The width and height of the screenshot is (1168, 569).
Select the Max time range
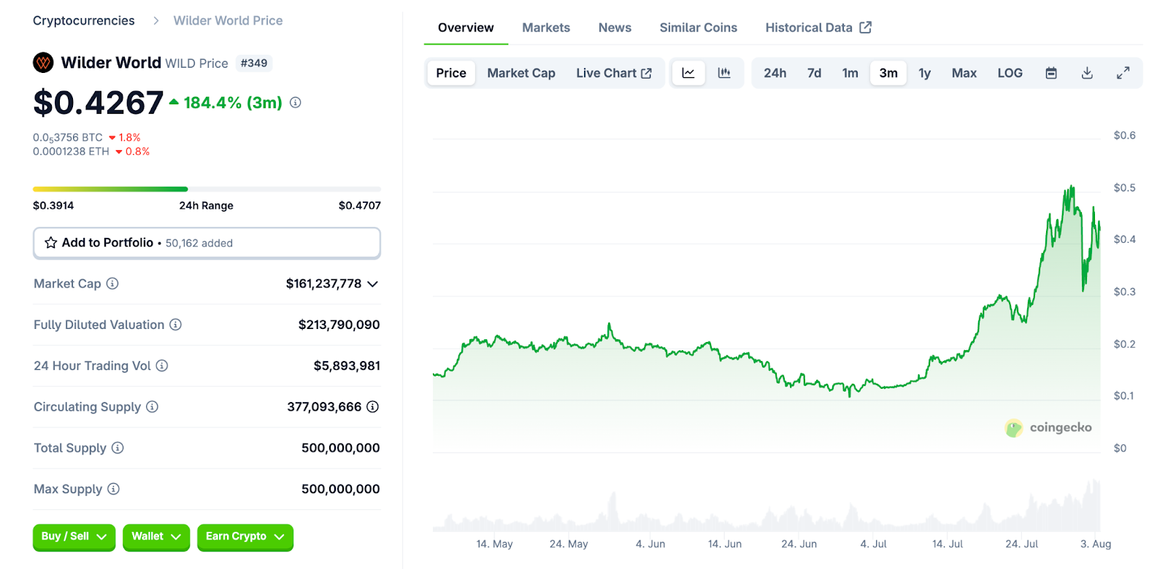click(x=964, y=73)
